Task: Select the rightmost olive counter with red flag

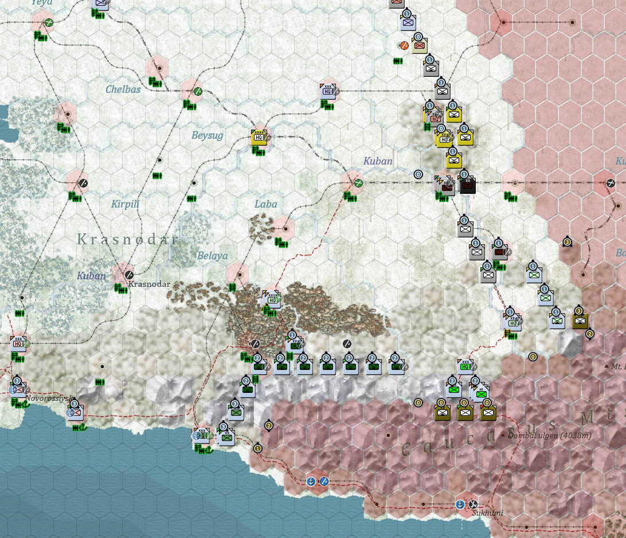Action: 488,412
